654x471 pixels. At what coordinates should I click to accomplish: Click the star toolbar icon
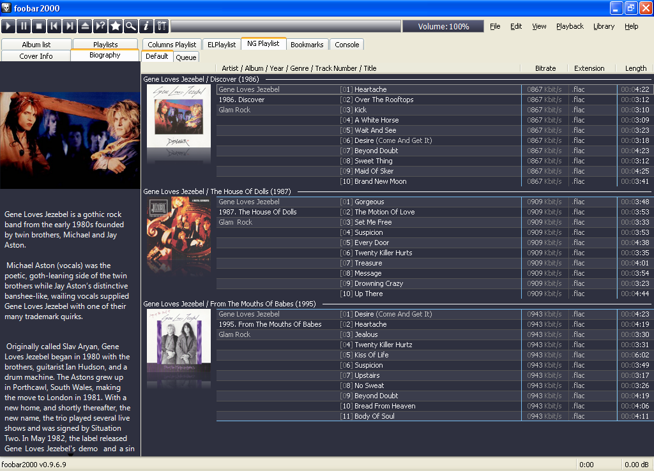pos(116,26)
